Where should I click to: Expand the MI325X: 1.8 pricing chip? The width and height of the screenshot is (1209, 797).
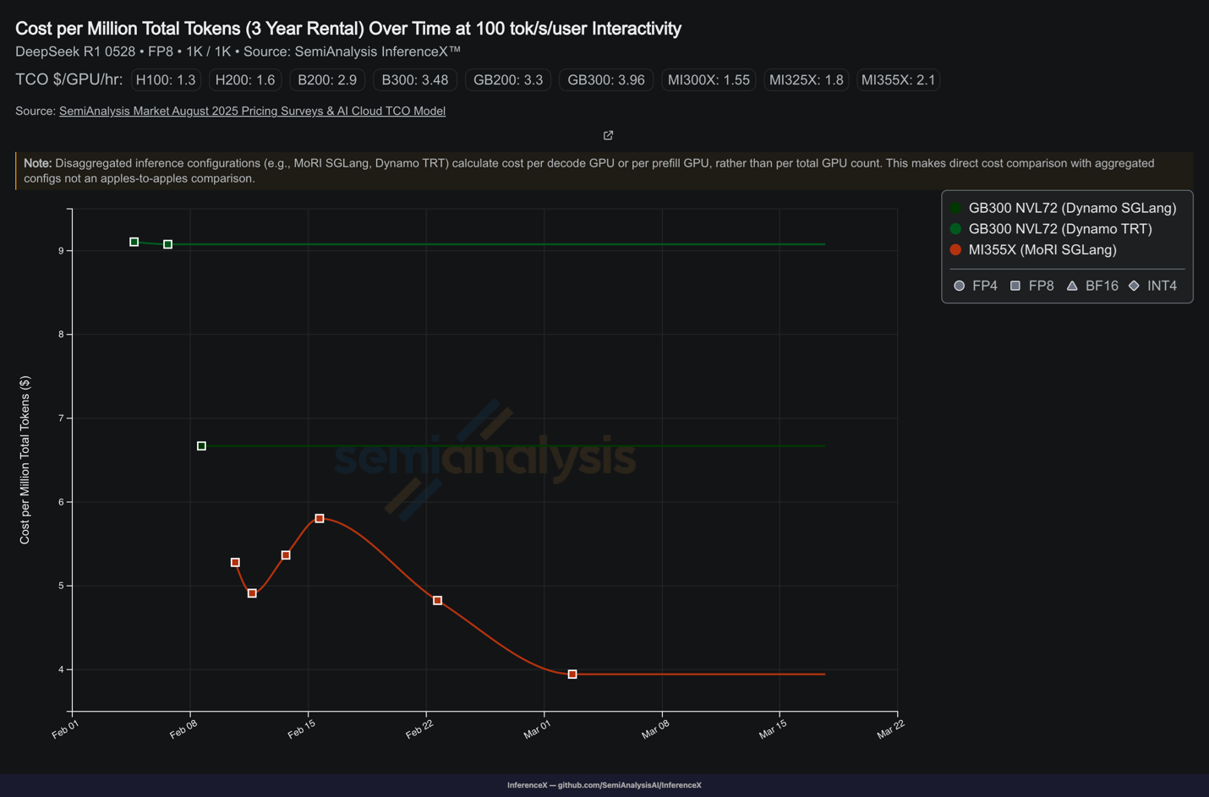[806, 79]
